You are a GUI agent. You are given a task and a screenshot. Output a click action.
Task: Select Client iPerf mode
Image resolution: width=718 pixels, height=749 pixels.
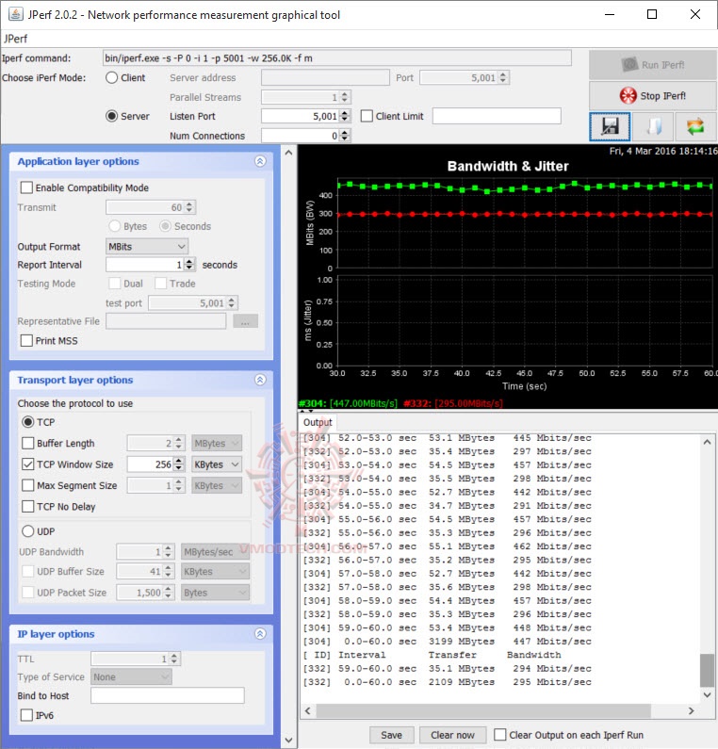pos(111,77)
